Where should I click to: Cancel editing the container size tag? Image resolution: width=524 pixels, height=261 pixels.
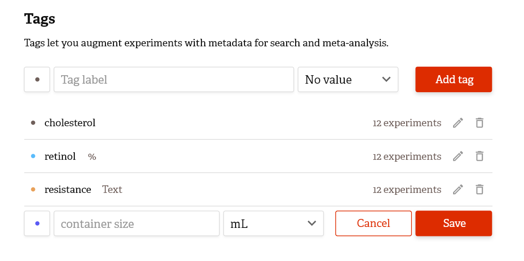click(x=374, y=224)
